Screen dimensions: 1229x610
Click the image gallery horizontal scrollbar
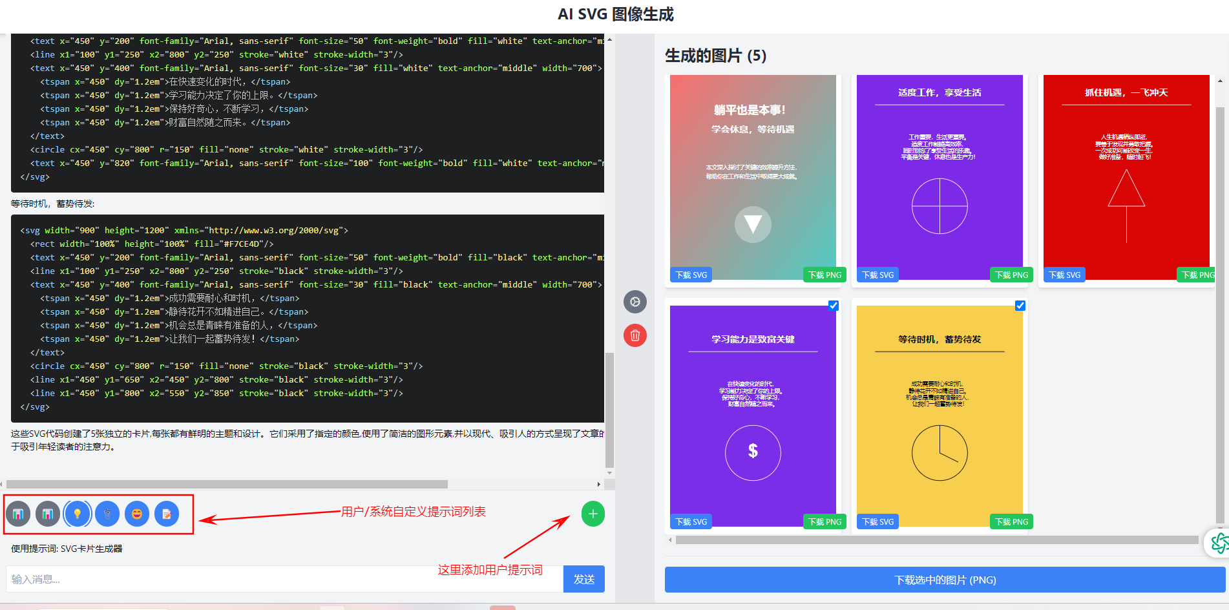click(x=936, y=540)
